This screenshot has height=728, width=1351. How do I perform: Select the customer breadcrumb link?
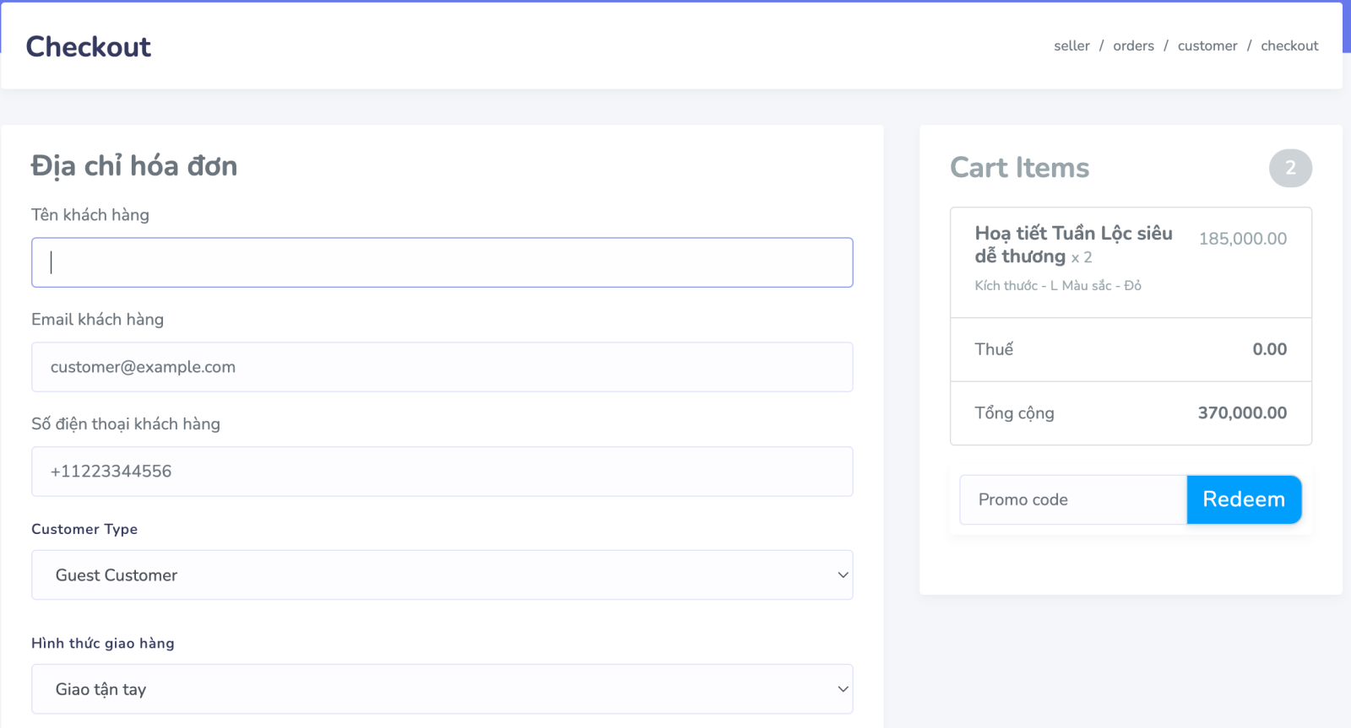click(x=1207, y=46)
